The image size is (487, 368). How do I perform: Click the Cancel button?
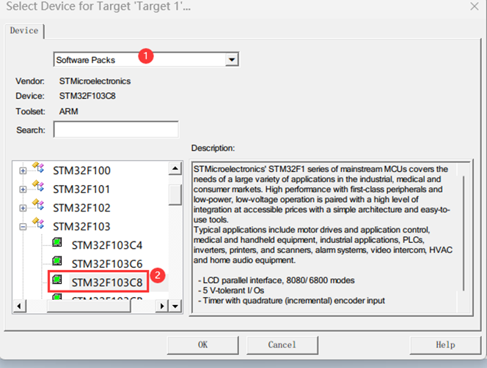coord(282,345)
